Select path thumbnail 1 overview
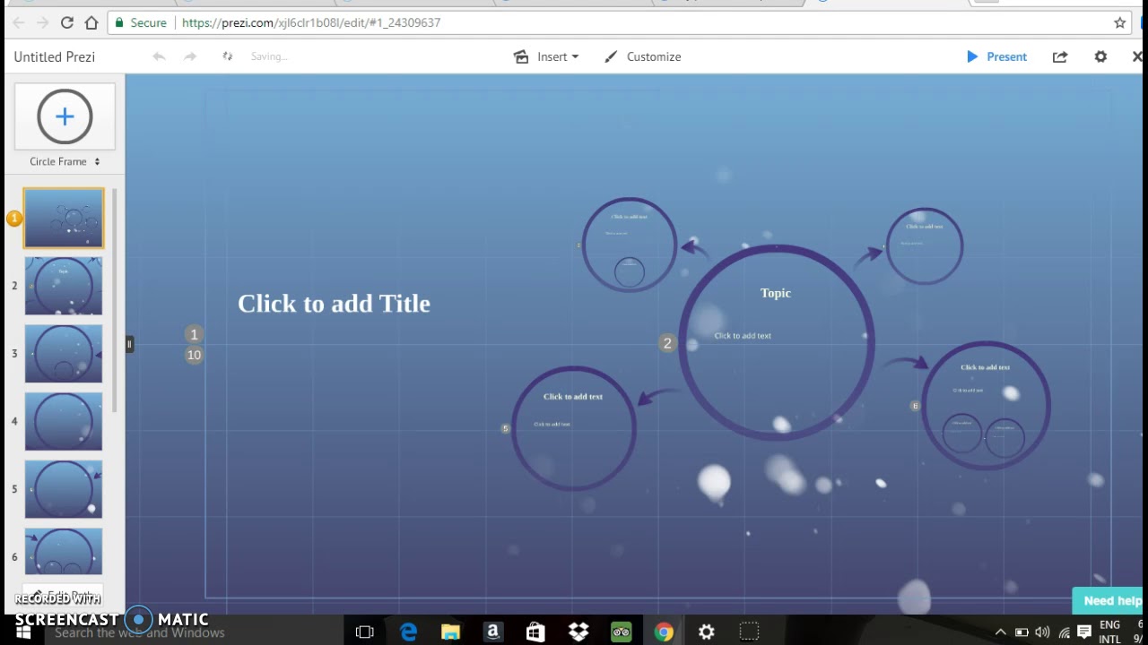The width and height of the screenshot is (1148, 645). coord(64,219)
